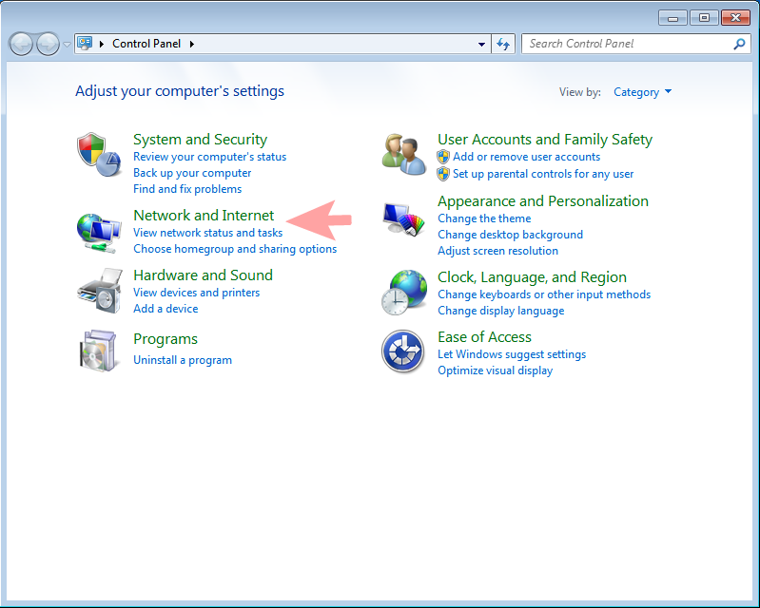Open Network and Internet heading link
The width and height of the screenshot is (760, 608).
click(204, 216)
